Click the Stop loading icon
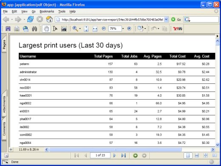Viewport: 221px width, 166px height. pos(40,19)
